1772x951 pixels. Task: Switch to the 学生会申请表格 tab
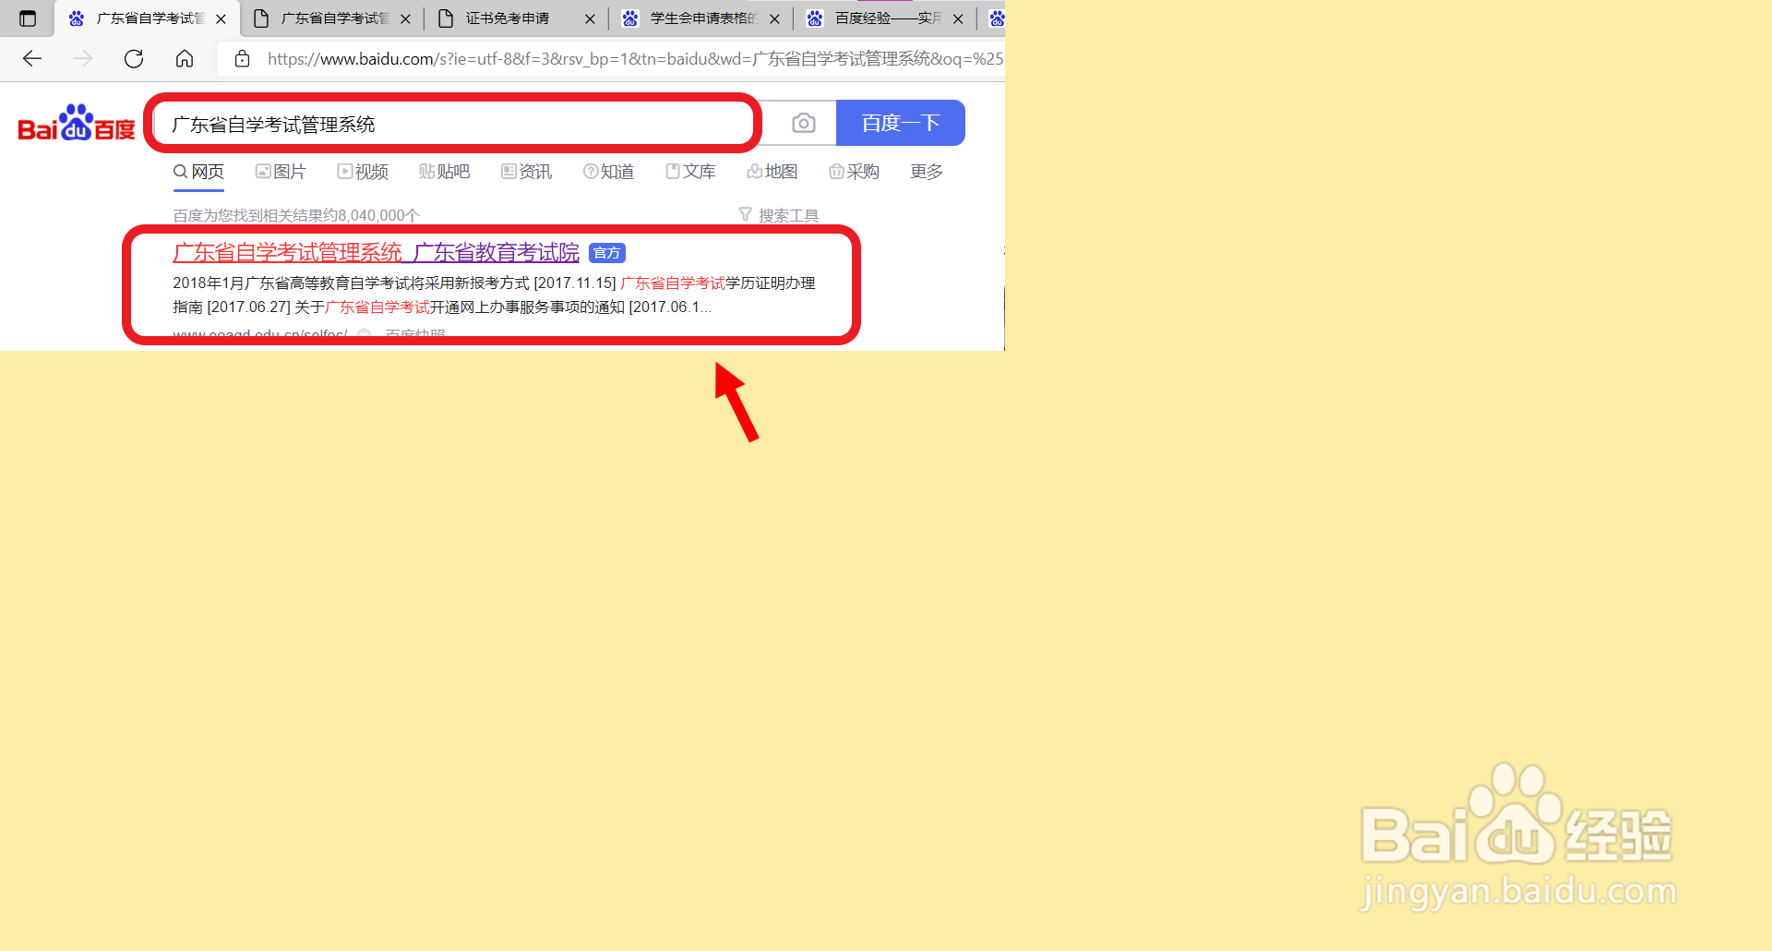tap(701, 18)
